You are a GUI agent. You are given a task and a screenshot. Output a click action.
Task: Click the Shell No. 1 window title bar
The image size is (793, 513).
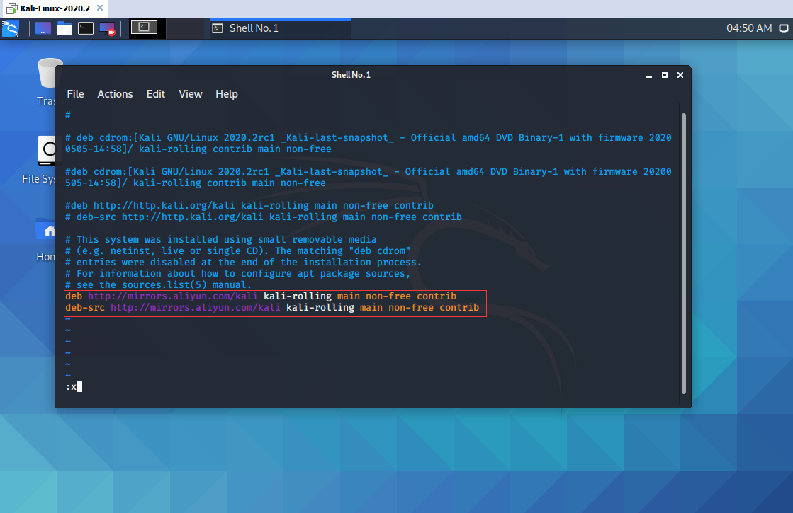click(x=351, y=75)
